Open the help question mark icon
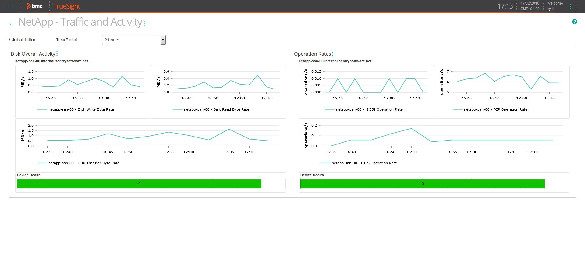 pos(575,22)
